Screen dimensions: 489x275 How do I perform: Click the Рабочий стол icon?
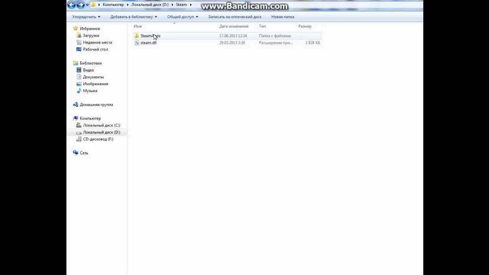[x=79, y=49]
